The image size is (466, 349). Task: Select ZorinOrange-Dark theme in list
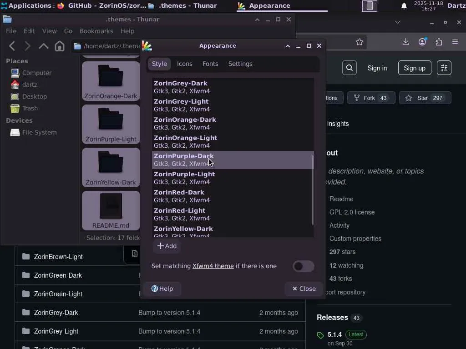coord(233,123)
